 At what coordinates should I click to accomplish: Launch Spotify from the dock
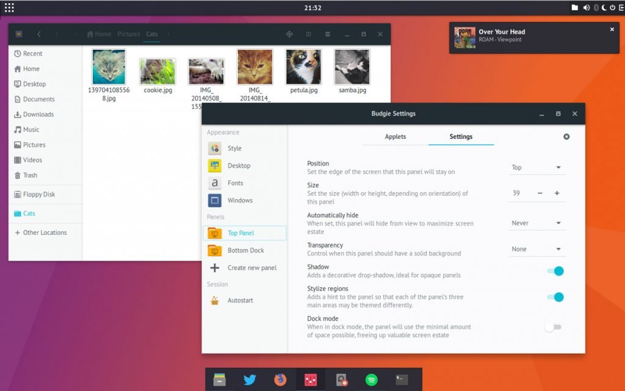(372, 380)
